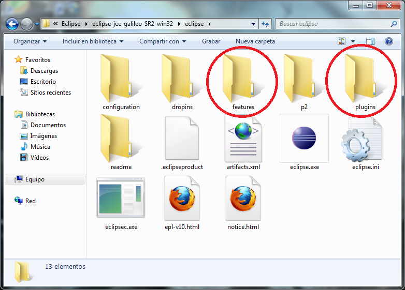Viewport: 405px width, 290px height.
Task: Open the Incluir en biblioteca dropdown
Action: [x=93, y=41]
